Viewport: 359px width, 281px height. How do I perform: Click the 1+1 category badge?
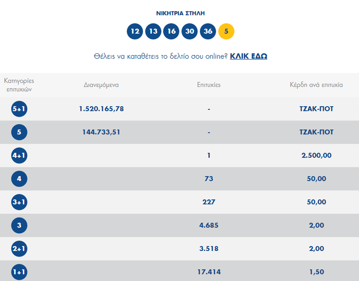click(x=19, y=272)
